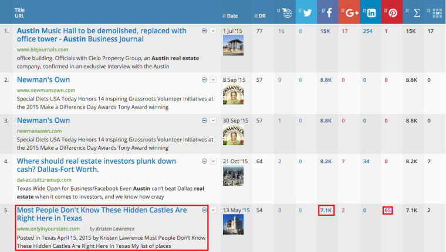Open Austin Music Hall building thumbnail
Screen dimensions: 446x252
233,46
